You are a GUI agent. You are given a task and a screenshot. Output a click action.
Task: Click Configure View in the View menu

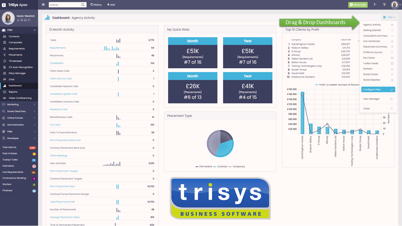click(x=378, y=89)
